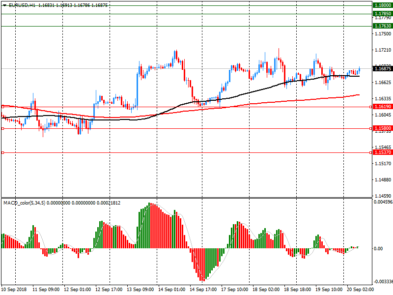Select the 1.15370 red level label
393x295 pixels.
point(382,152)
